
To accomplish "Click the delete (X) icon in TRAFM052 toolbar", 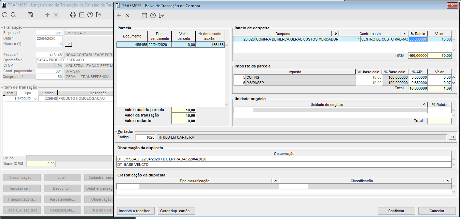I will (x=127, y=15).
